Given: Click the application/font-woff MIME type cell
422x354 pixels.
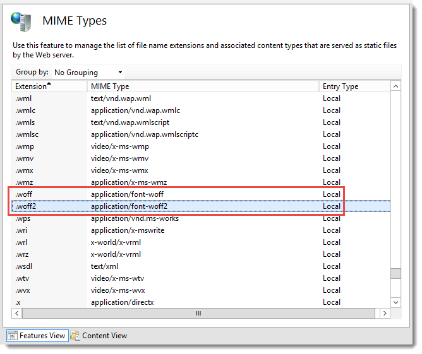Looking at the screenshot, I should pos(127,194).
